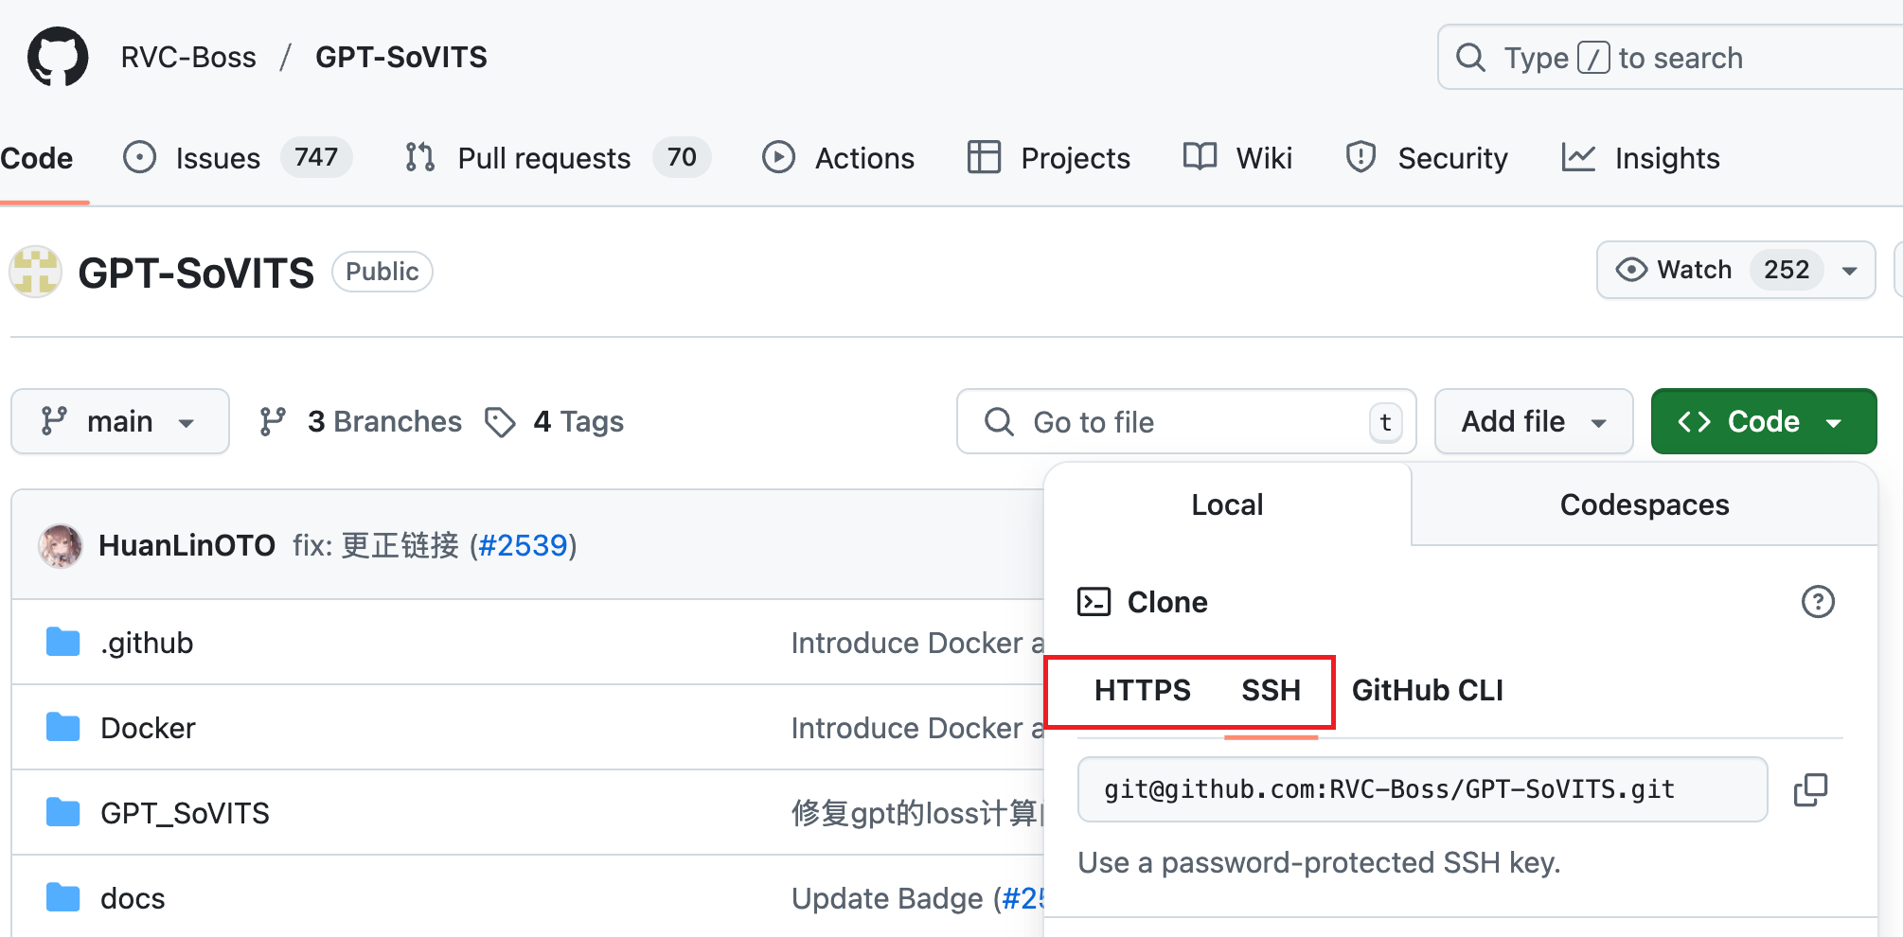The width and height of the screenshot is (1903, 937).
Task: Open HuanLinOTO author link
Action: pos(187,545)
